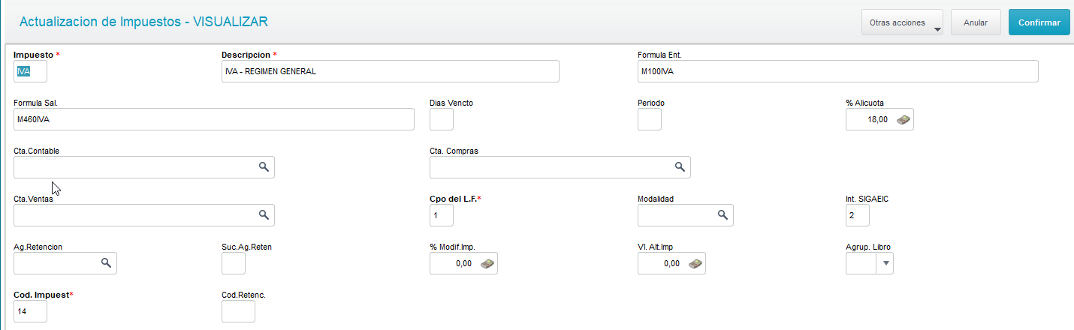Click the Cod. Impuest field with 14
The width and height of the screenshot is (1074, 330).
31,311
